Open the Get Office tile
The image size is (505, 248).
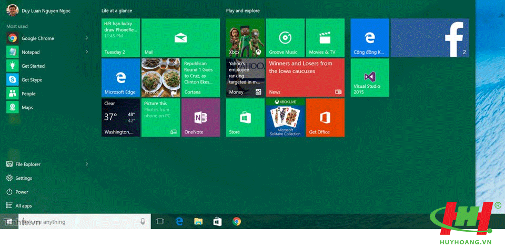pos(325,117)
